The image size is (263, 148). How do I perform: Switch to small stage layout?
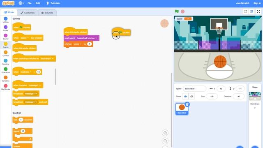coord(245,12)
